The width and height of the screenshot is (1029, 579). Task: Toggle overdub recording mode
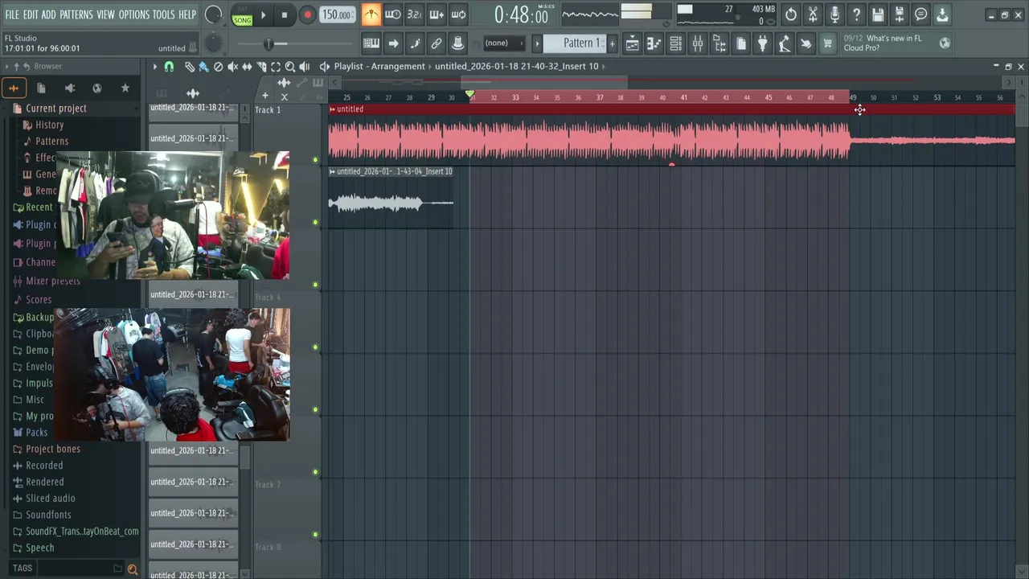click(436, 14)
